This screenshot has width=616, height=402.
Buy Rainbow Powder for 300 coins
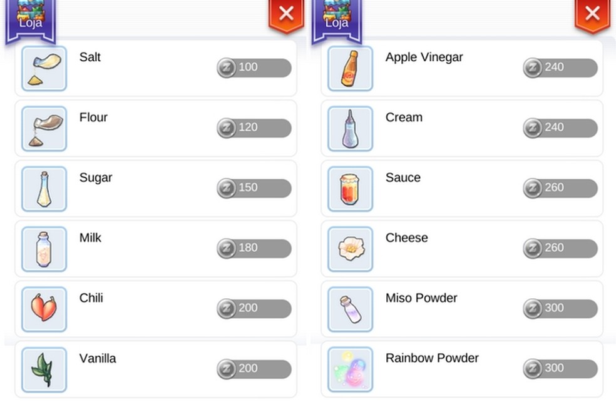(559, 368)
